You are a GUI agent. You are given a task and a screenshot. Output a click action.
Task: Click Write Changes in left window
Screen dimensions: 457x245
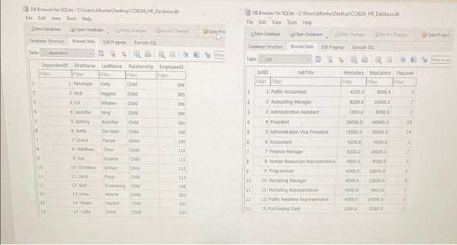131,30
